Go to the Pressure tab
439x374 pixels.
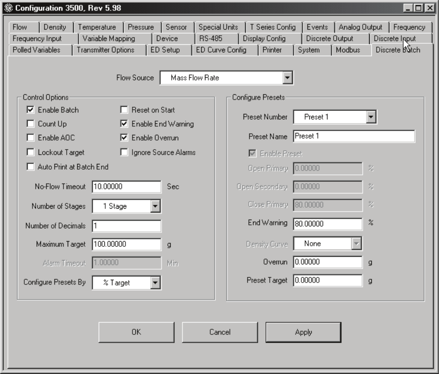point(142,27)
